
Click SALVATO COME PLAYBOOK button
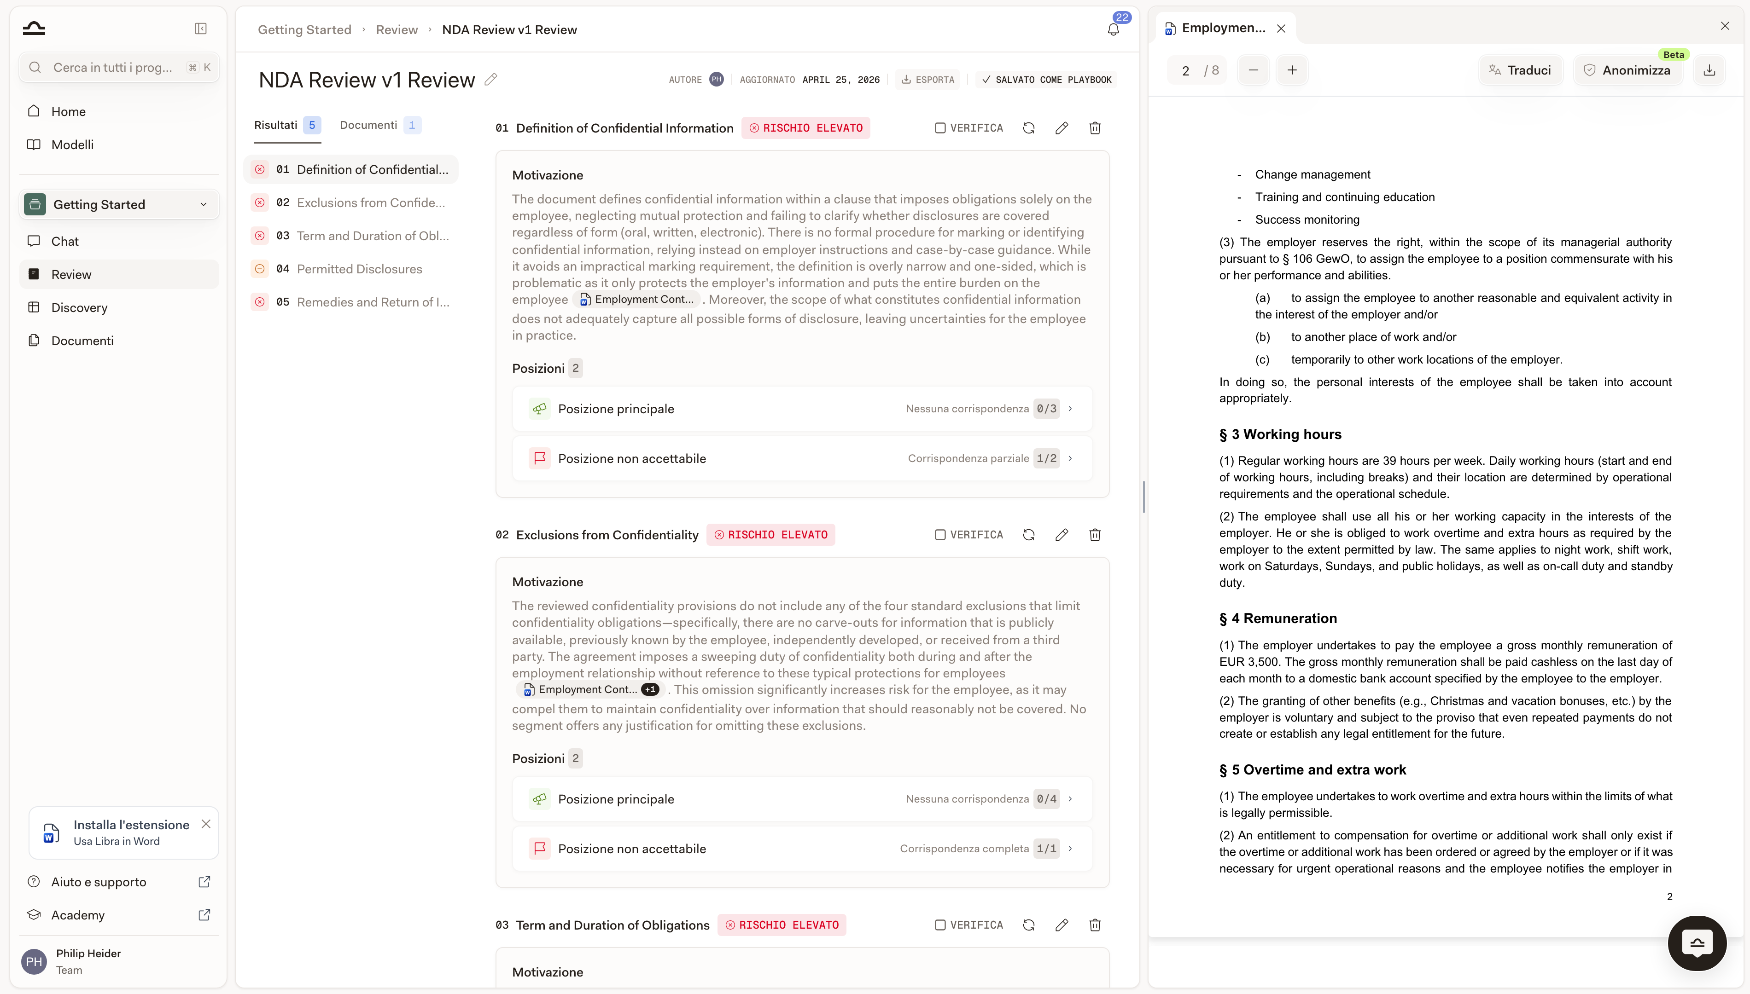1046,80
